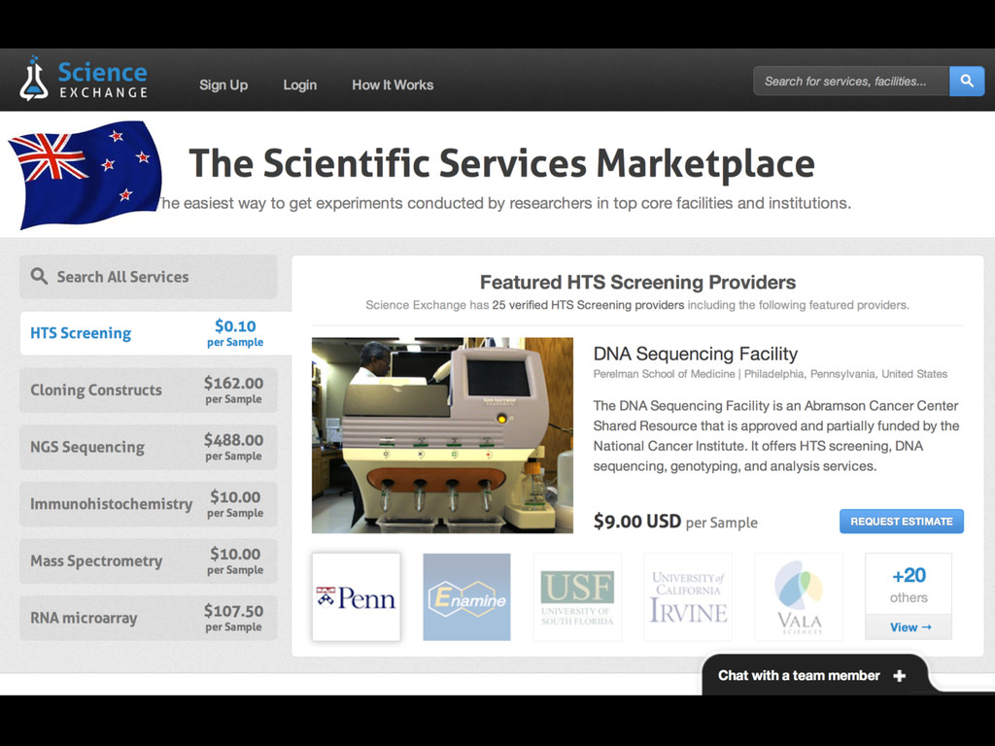Click the $107.50 per Sample price
The height and width of the screenshot is (746, 995).
point(233,618)
